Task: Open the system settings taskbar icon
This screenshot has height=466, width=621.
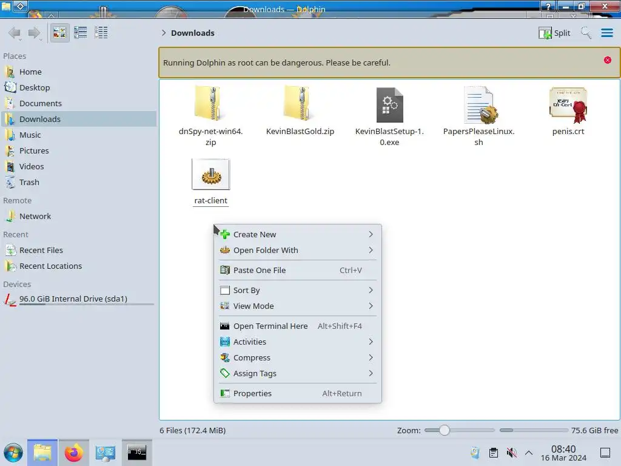Action: [x=106, y=453]
